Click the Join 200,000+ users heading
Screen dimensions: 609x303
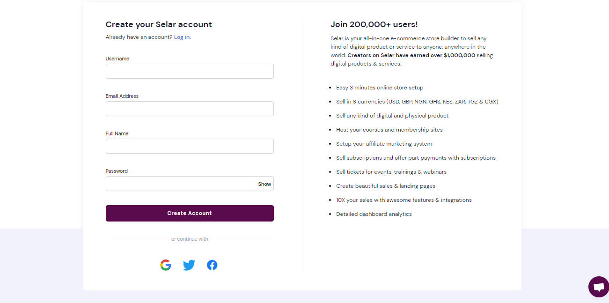[373, 24]
